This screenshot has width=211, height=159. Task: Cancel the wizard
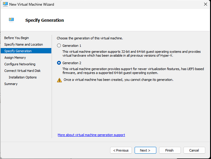(x=194, y=150)
